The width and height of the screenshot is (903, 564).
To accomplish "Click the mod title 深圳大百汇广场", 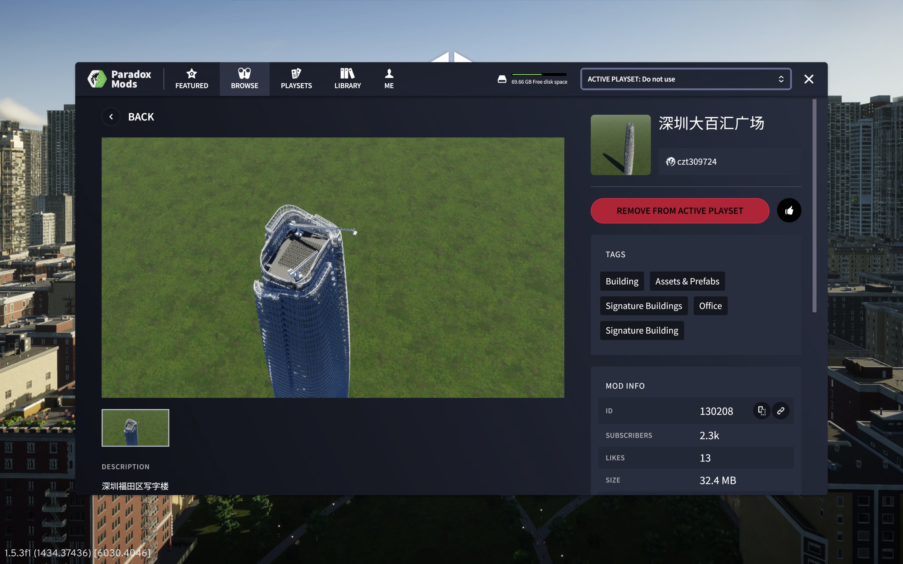I will click(711, 123).
